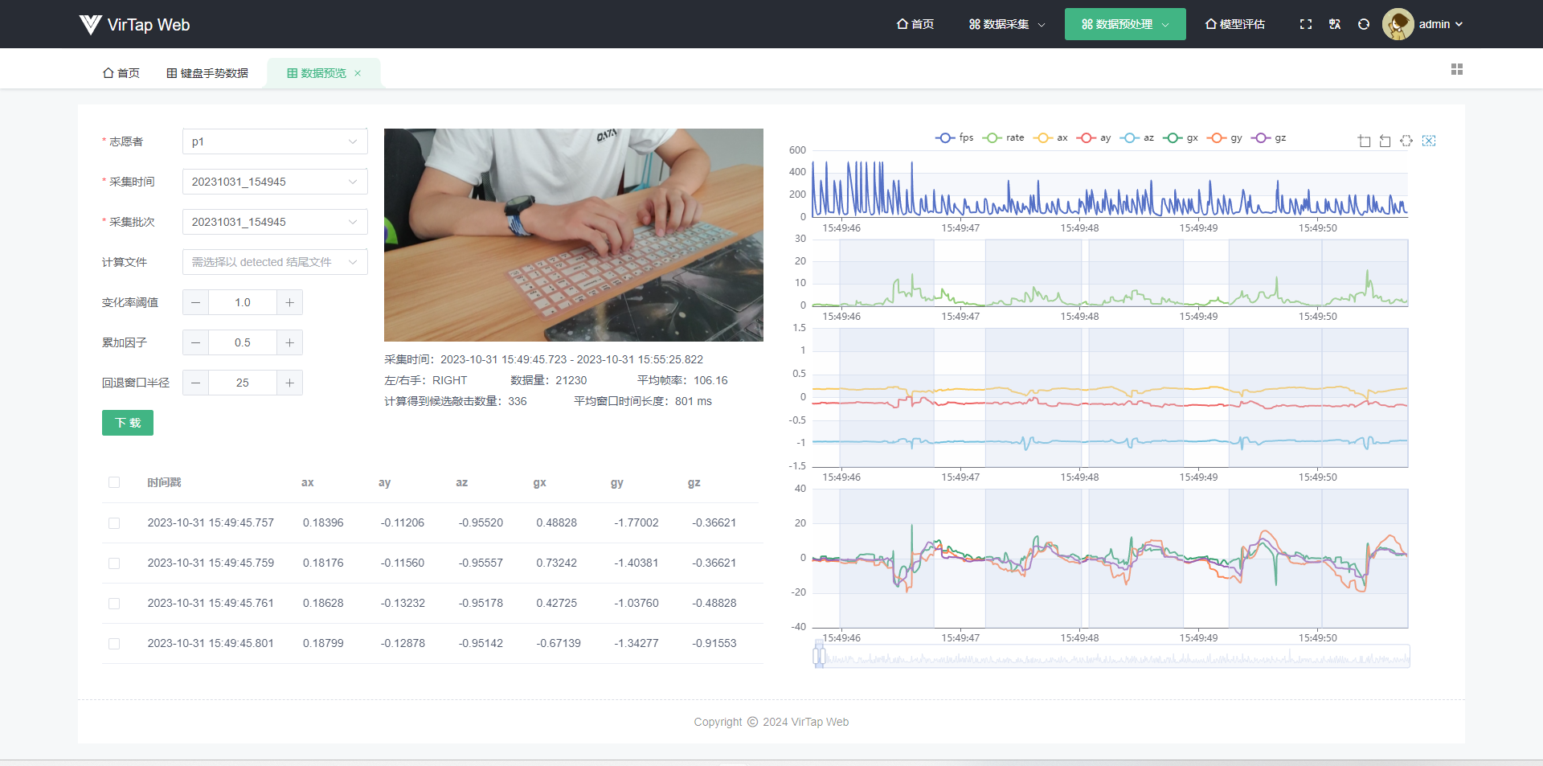Toggle the fps series in the chart legend
This screenshot has width=1543, height=766.
955,137
